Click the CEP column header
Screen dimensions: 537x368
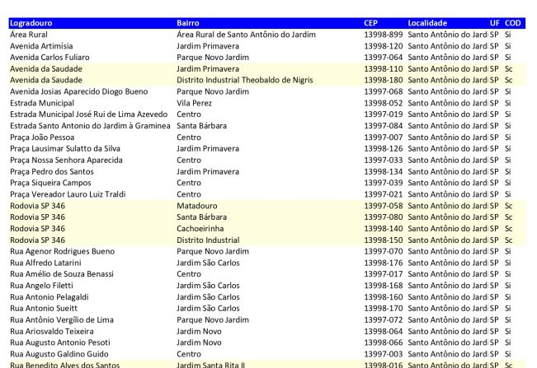coord(371,23)
